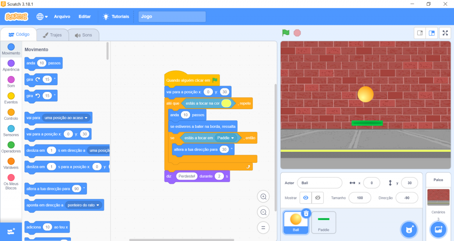The image size is (454, 241).
Task: Select the Som block category
Action: [x=11, y=82]
